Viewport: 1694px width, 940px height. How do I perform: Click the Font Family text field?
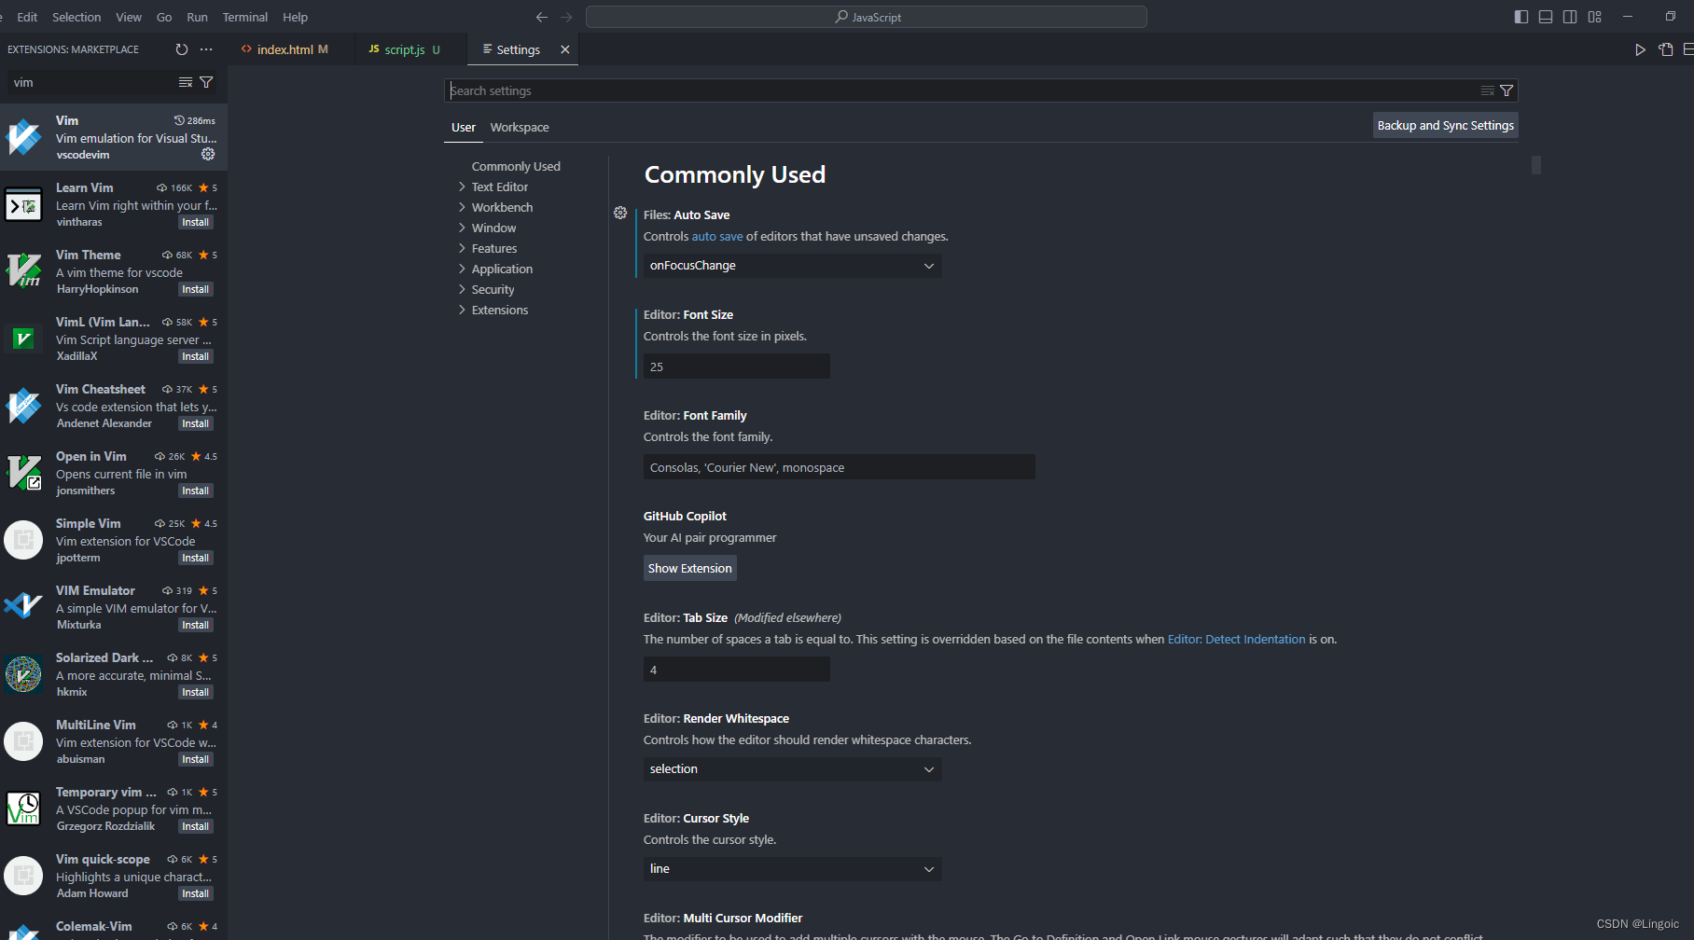[840, 467]
